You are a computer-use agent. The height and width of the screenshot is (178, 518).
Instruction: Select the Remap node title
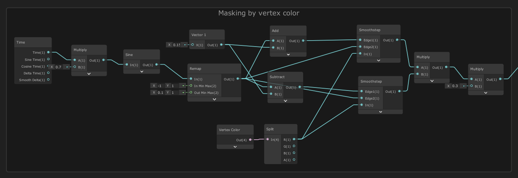[x=196, y=69]
